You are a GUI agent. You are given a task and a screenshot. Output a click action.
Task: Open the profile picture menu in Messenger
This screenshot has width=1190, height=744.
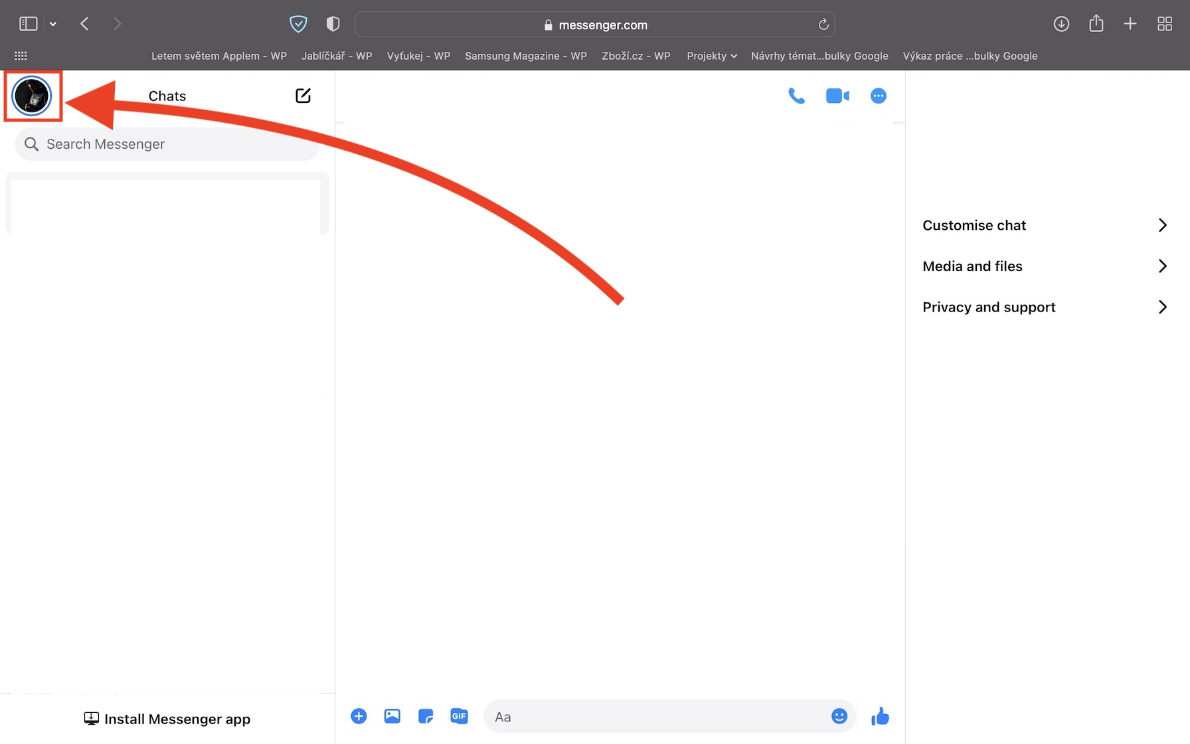point(32,96)
